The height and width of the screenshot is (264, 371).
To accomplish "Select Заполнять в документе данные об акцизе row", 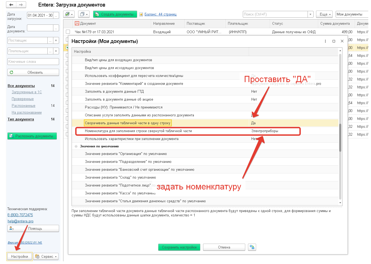I will click(x=205, y=100).
